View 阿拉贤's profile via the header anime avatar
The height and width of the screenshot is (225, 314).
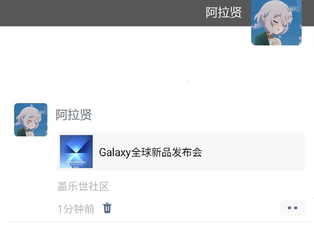point(276,22)
